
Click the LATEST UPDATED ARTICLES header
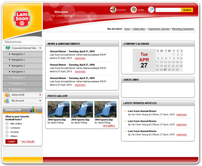tap(158, 103)
